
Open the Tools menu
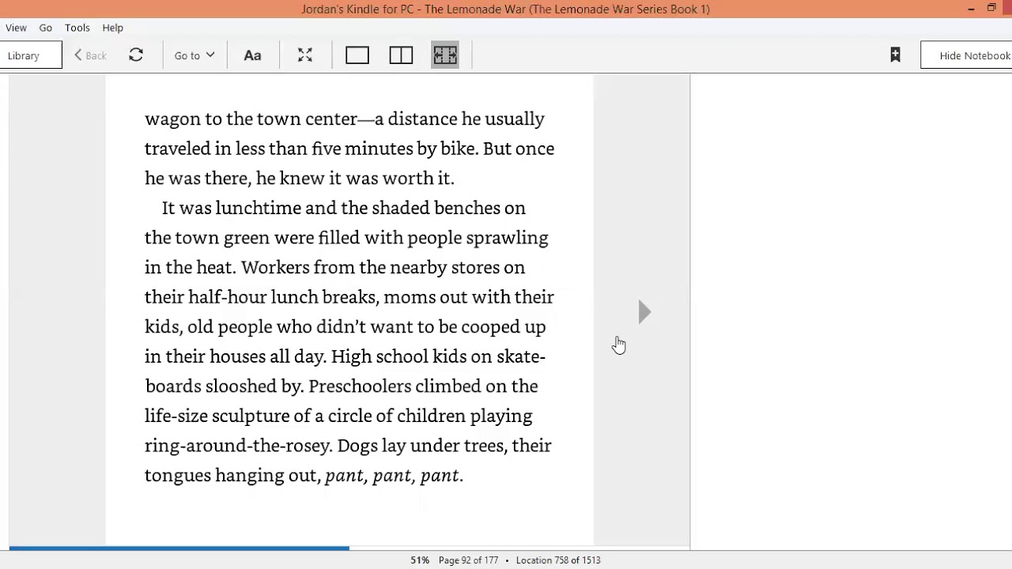tap(77, 28)
